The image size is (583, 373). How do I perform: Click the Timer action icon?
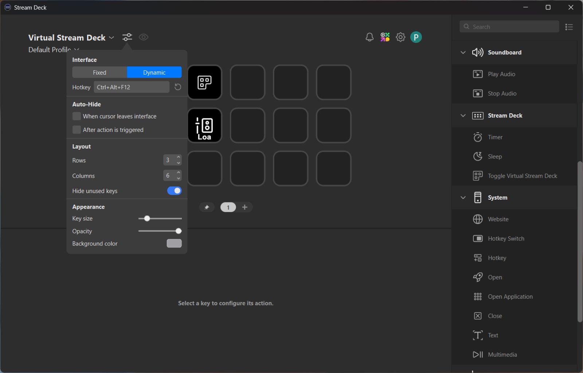[x=477, y=137]
